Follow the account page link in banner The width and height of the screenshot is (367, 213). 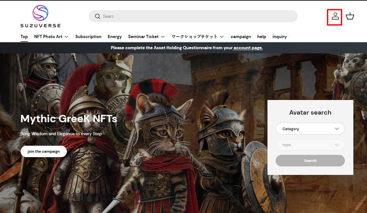click(x=248, y=48)
